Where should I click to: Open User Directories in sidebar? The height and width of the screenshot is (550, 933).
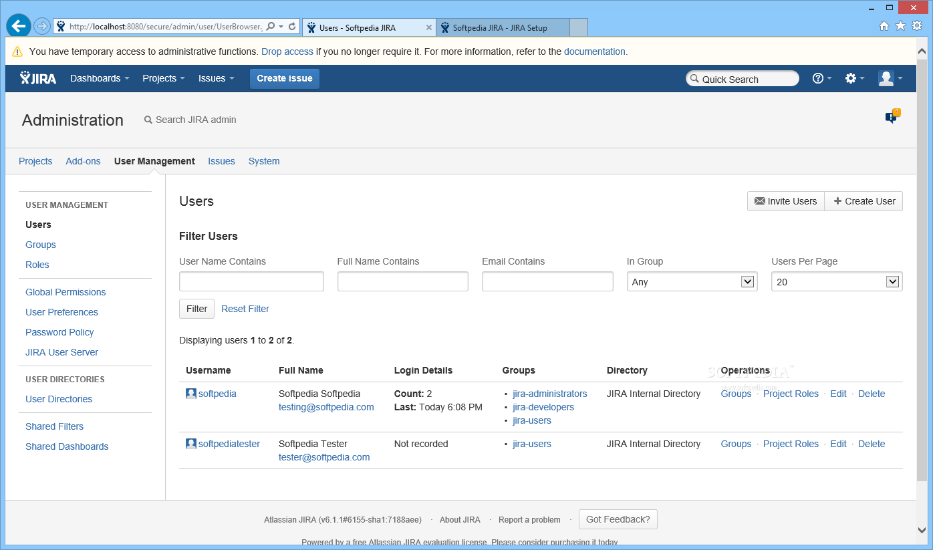pos(59,399)
